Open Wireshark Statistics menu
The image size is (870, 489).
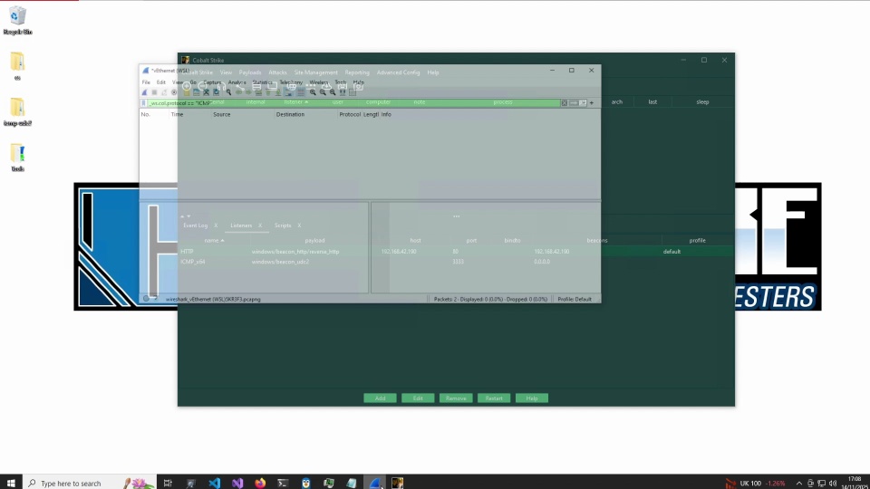pyautogui.click(x=263, y=82)
